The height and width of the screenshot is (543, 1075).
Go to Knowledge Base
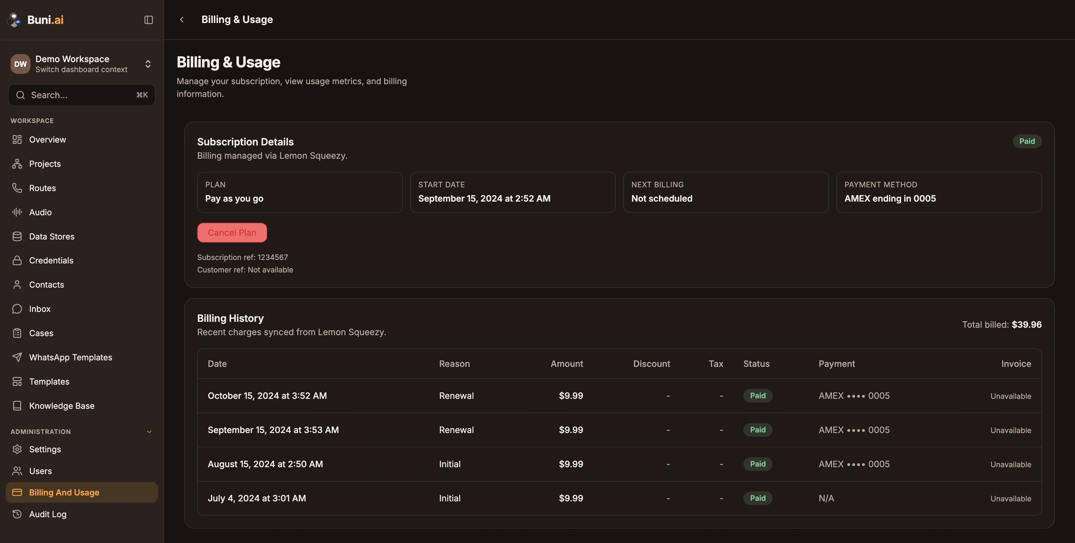coord(82,405)
